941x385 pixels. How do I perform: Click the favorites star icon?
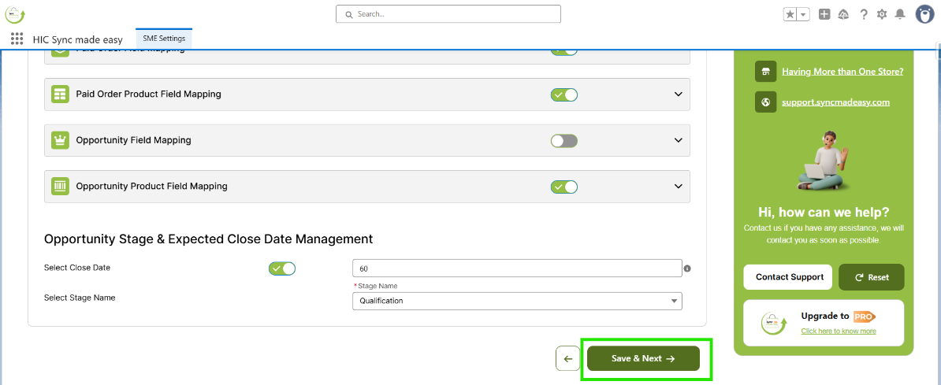point(790,14)
